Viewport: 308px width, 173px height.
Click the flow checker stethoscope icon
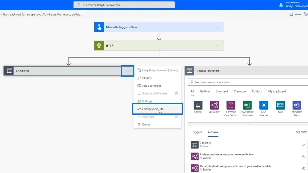tap(306, 14)
